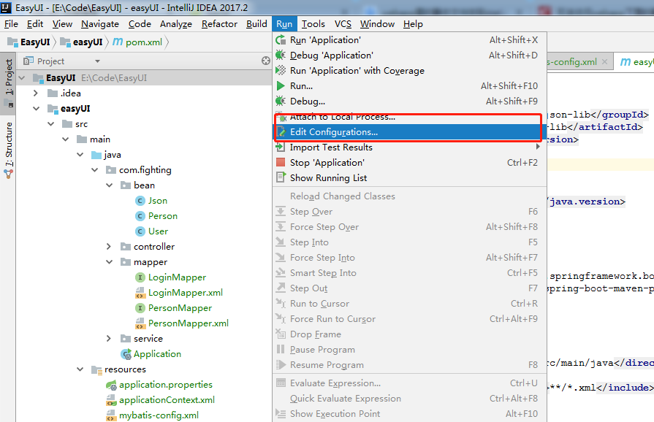The width and height of the screenshot is (654, 422).
Task: Click the LoginMapper.xml file icon
Action: (140, 293)
